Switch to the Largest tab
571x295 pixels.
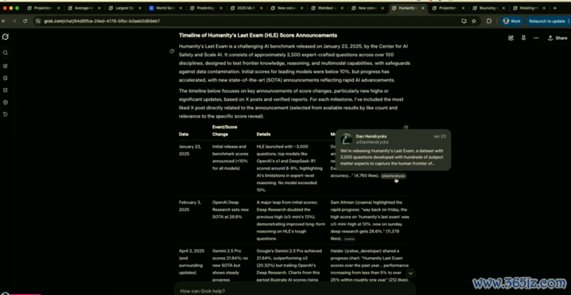point(122,8)
